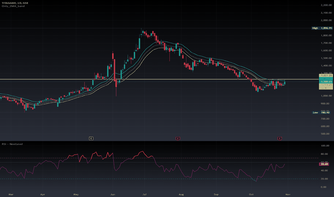The width and height of the screenshot is (334, 197).
Task: Click the Aug label on time axis
Action: pos(181,194)
